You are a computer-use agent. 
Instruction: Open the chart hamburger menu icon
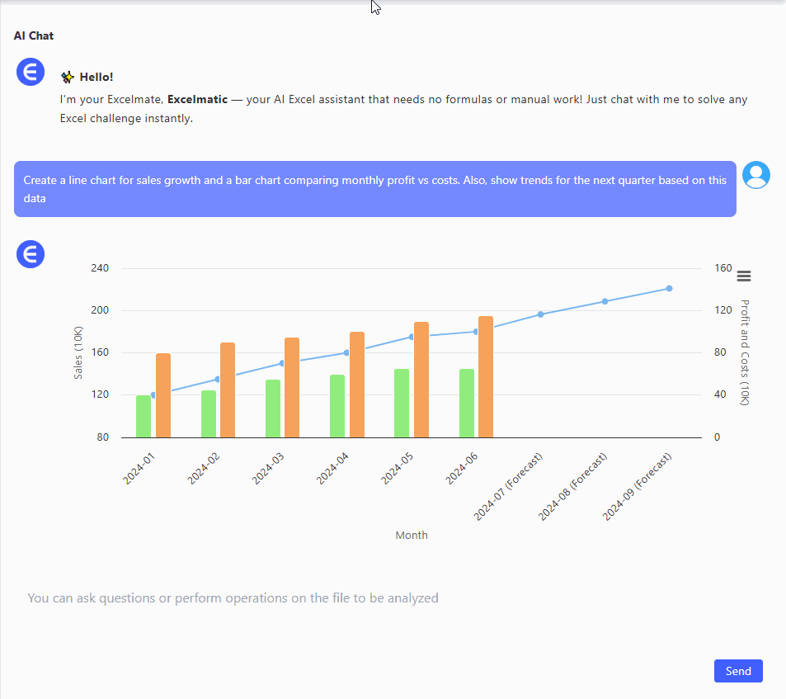(x=744, y=276)
